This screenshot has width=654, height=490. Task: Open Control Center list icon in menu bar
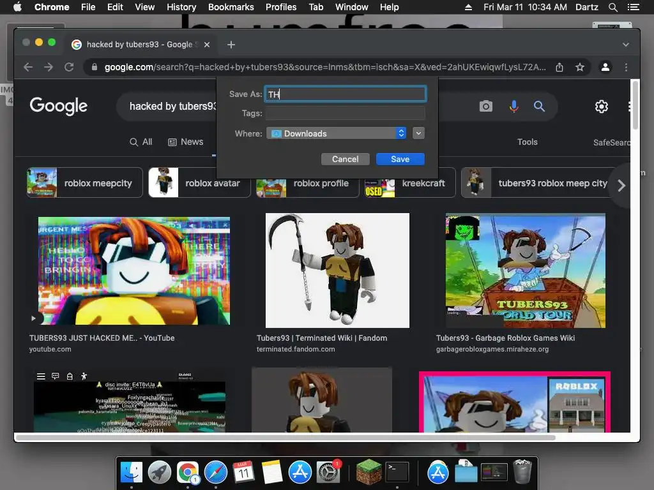(x=633, y=7)
